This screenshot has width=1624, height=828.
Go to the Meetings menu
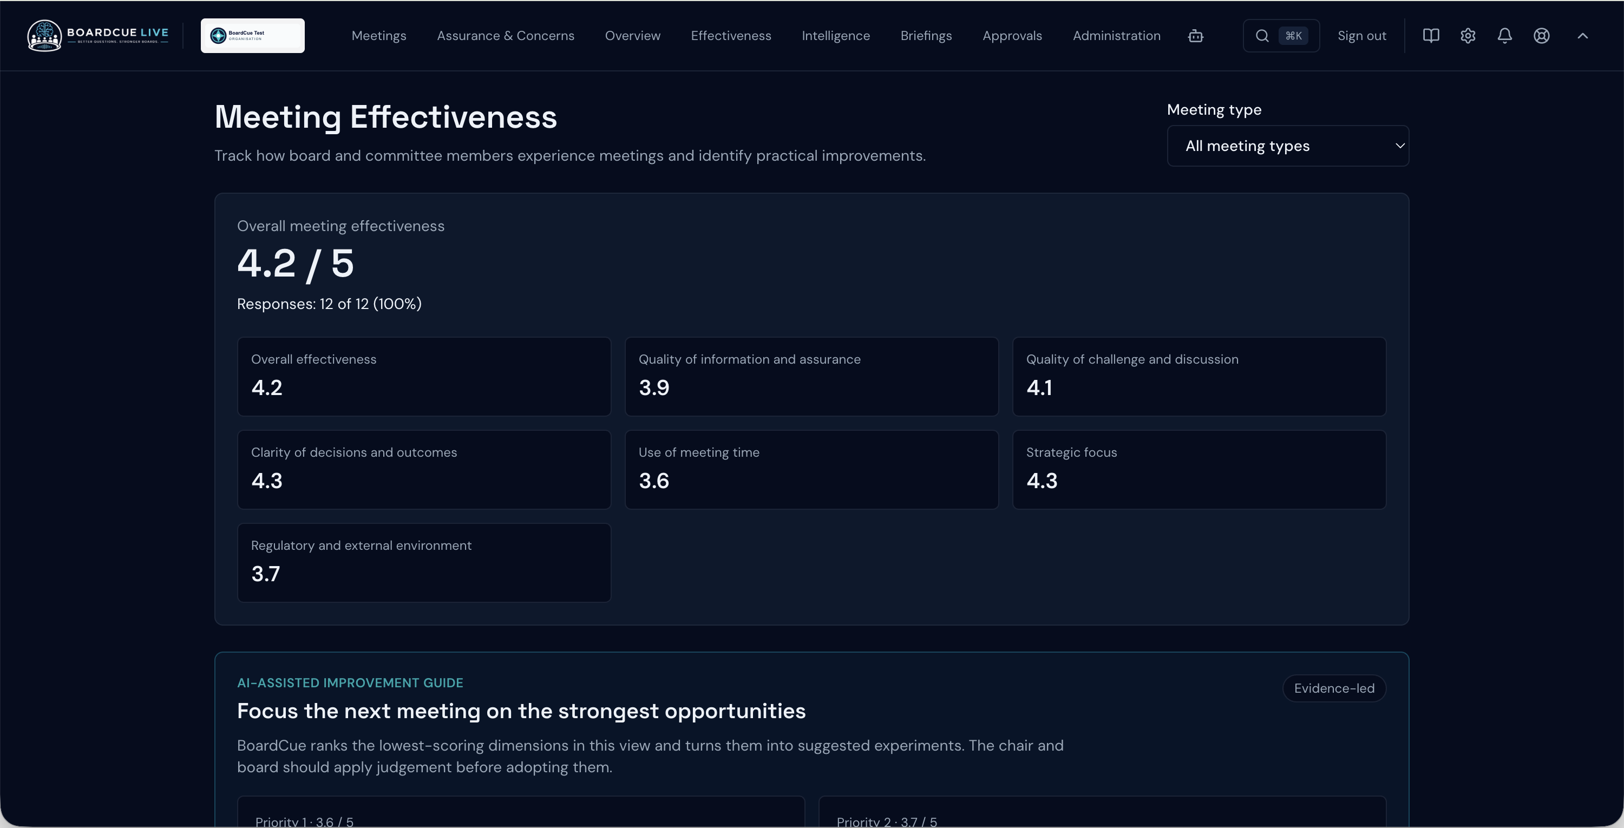click(x=379, y=36)
